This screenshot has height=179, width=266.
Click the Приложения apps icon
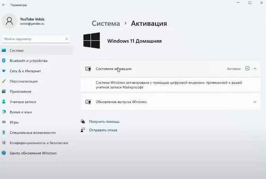4,91
